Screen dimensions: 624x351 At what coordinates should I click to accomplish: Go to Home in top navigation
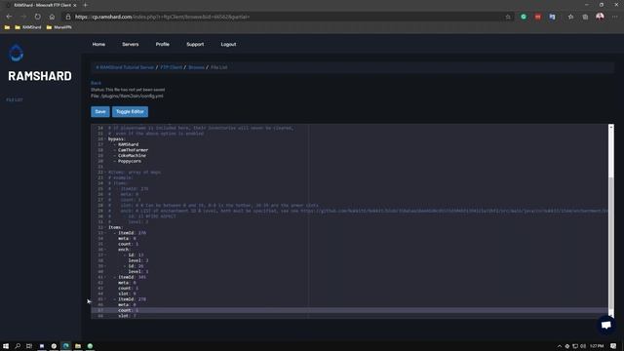click(98, 44)
